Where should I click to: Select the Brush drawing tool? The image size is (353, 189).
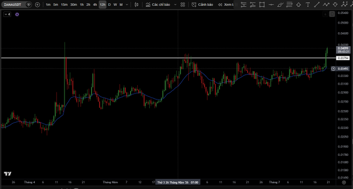tap(280, 5)
